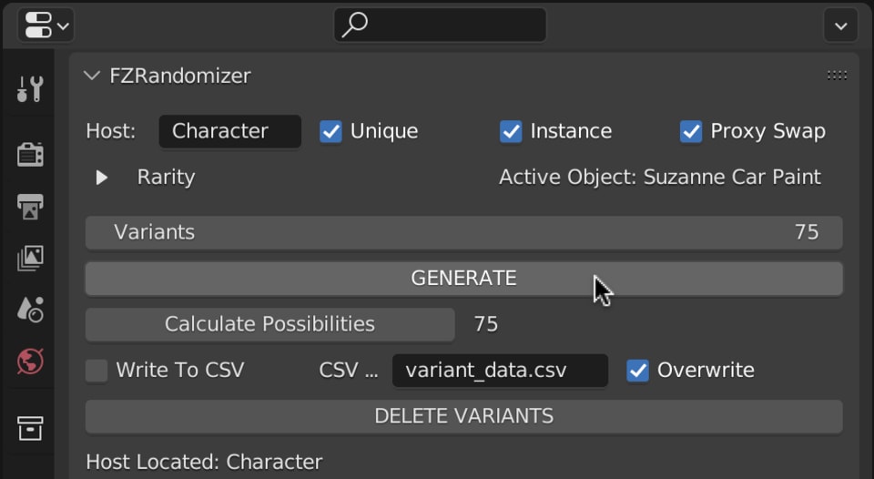Turn off the Overwrite checkbox
This screenshot has height=479, width=874.
(637, 372)
